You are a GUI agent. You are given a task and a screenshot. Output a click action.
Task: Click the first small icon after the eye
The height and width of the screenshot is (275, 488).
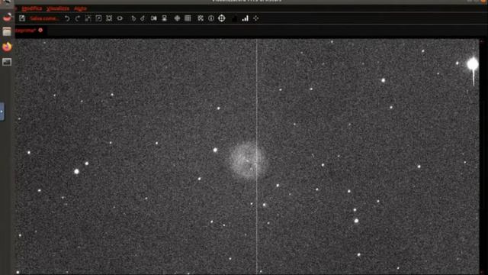(133, 18)
